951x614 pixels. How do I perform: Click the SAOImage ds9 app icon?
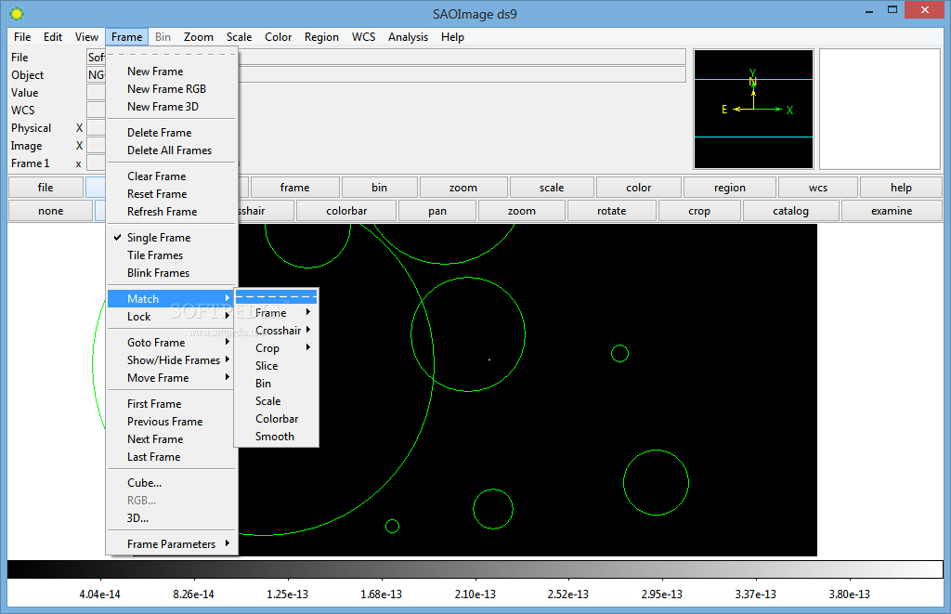click(17, 13)
